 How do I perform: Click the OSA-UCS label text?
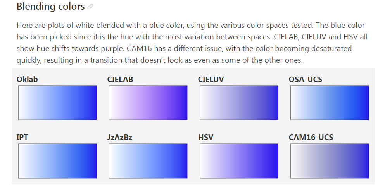pos(306,80)
